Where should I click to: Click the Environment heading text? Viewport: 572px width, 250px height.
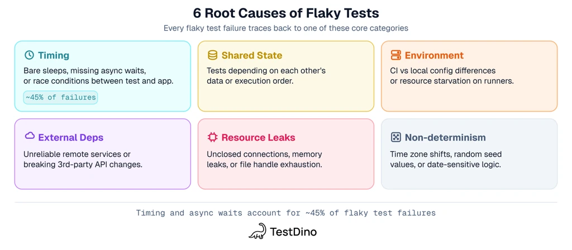pyautogui.click(x=434, y=55)
